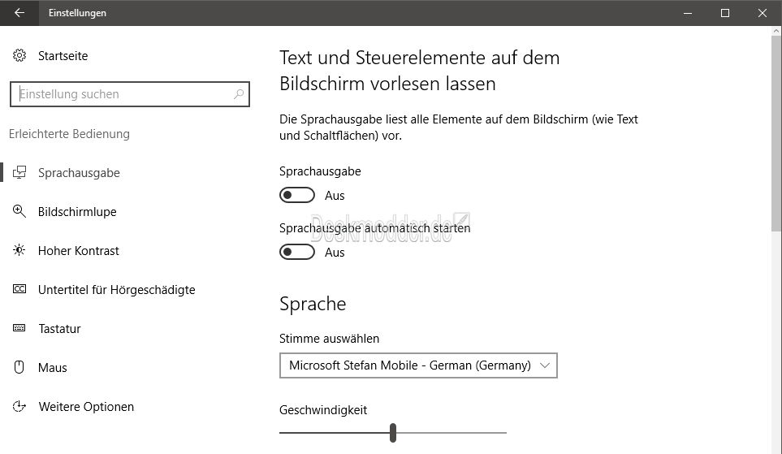Enable Sprachausgabe automatisch starten switch
The width and height of the screenshot is (782, 454).
click(x=297, y=253)
